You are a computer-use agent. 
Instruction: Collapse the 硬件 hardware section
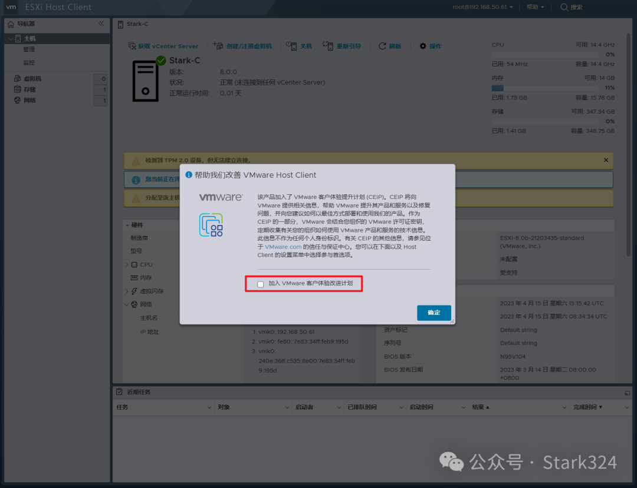click(127, 225)
